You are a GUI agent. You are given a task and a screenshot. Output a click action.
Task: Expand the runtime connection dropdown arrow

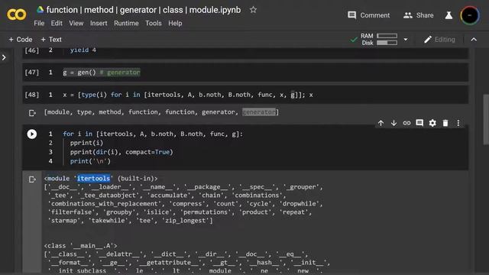point(406,40)
